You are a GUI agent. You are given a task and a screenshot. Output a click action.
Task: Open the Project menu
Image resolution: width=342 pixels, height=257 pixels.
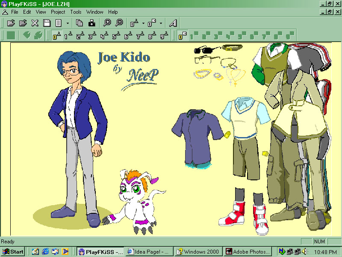(x=58, y=12)
